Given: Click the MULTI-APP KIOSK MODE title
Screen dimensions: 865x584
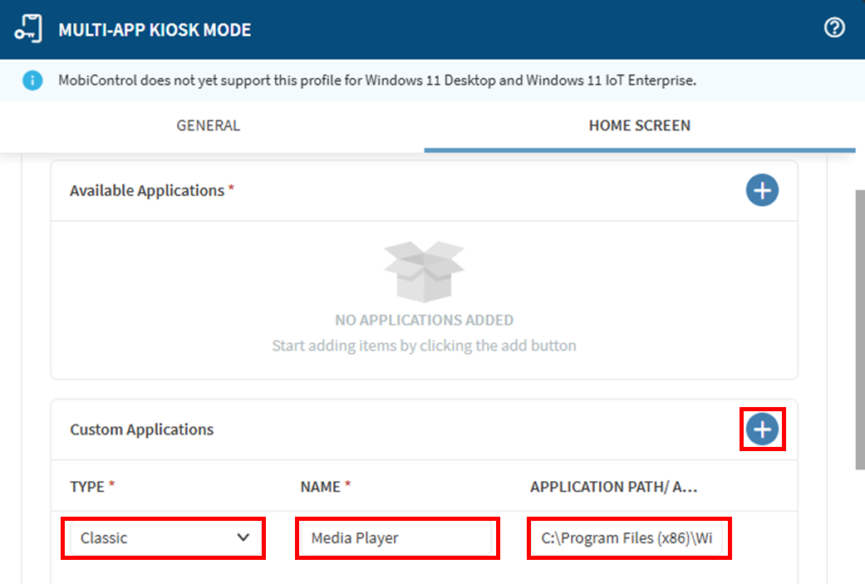Looking at the screenshot, I should [x=155, y=31].
